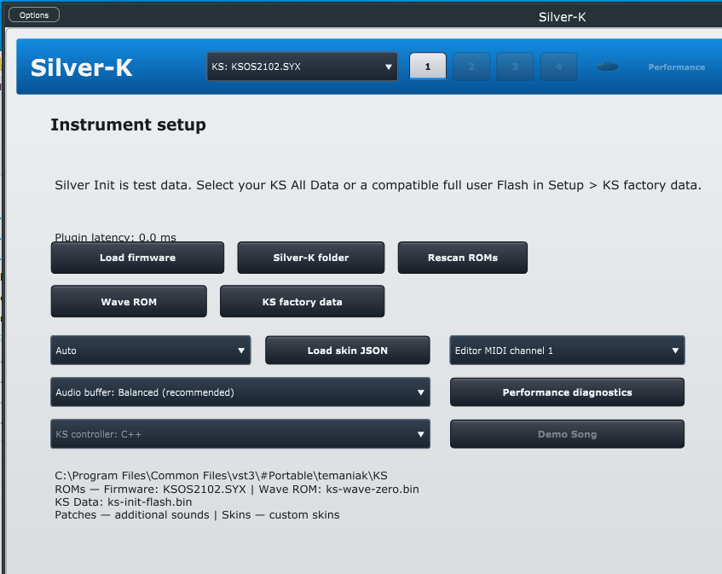Choose a Wave ROM file
The height and width of the screenshot is (574, 722).
click(x=129, y=302)
